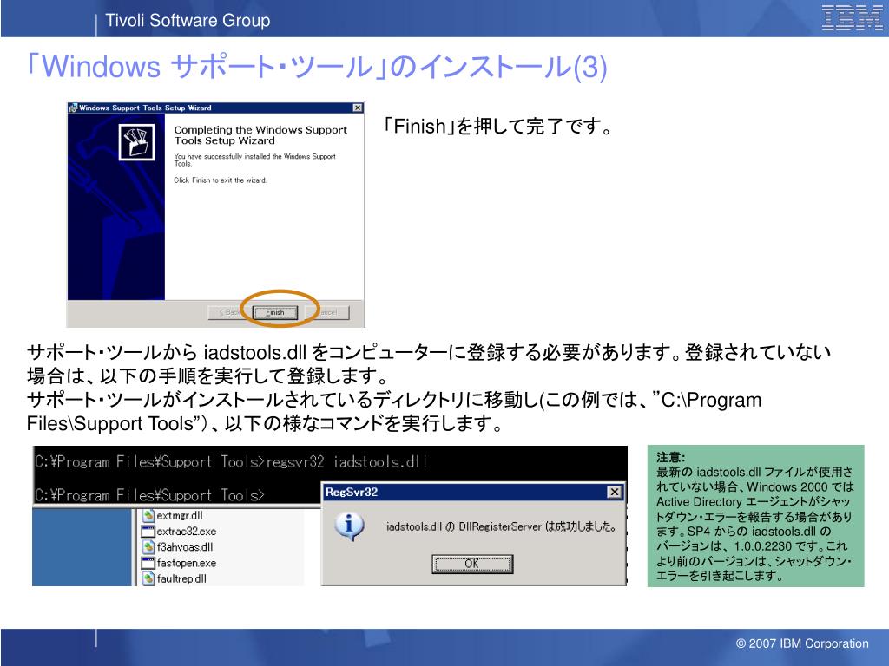
Task: Select the extmgr.dll file icon
Action: tap(148, 515)
